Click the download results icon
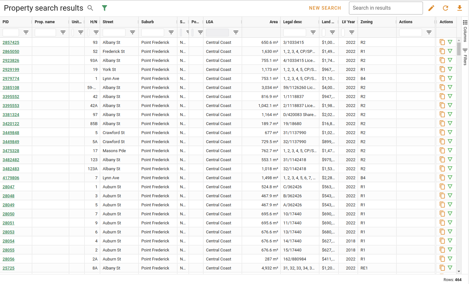This screenshot has width=469, height=284. [460, 8]
